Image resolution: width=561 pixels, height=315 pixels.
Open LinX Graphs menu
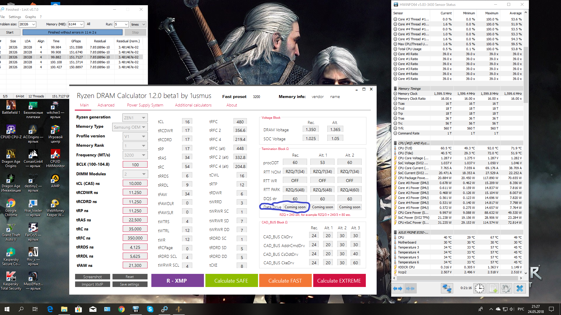[30, 17]
